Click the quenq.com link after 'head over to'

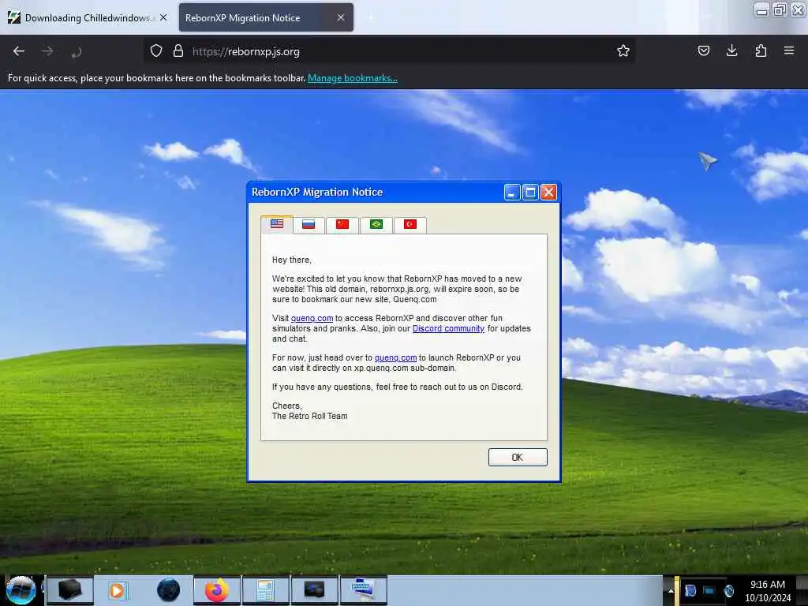click(x=395, y=357)
